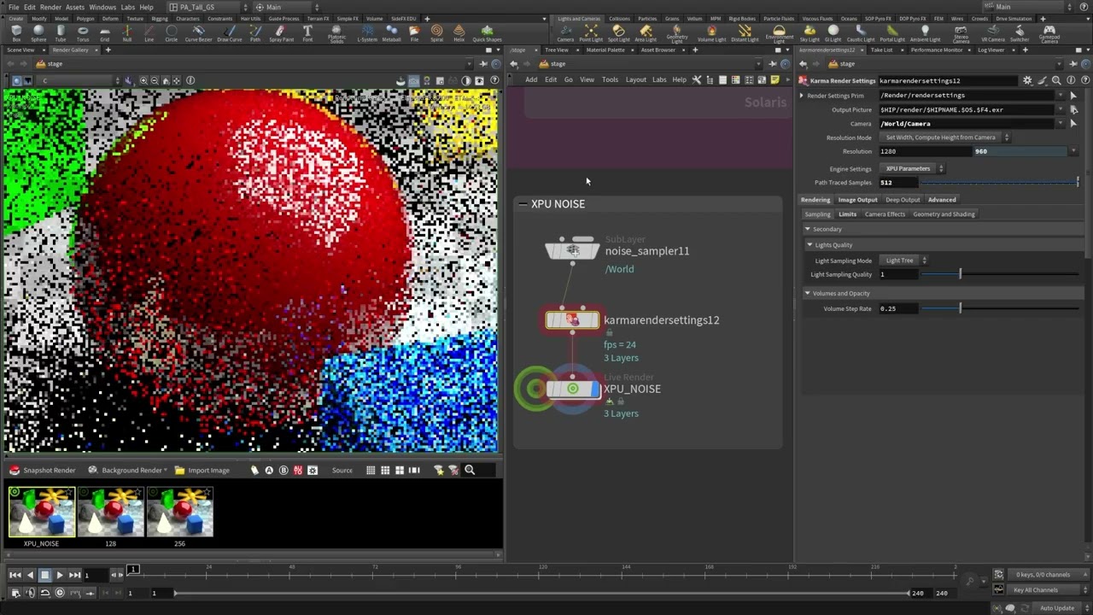Select the Gamepad Camera shelf tool
Screen dimensions: 1093x615
point(1049,33)
